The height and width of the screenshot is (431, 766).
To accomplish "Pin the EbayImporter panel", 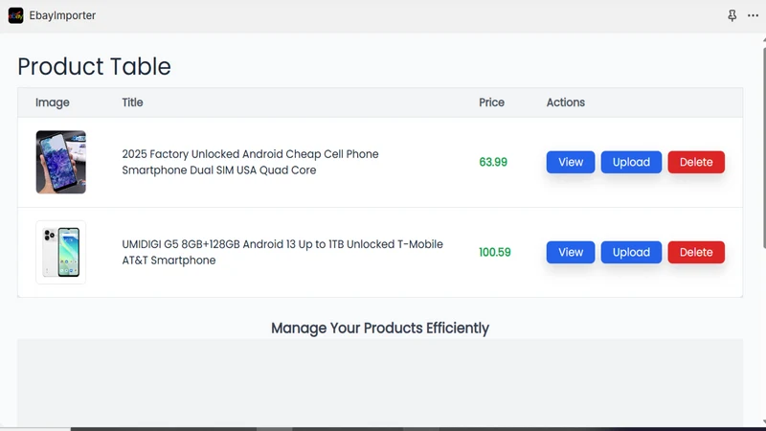I will (732, 15).
